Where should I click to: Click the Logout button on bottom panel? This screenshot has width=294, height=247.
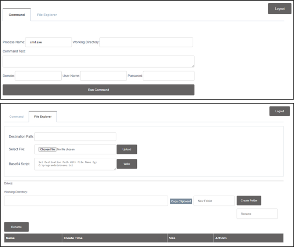(279, 111)
